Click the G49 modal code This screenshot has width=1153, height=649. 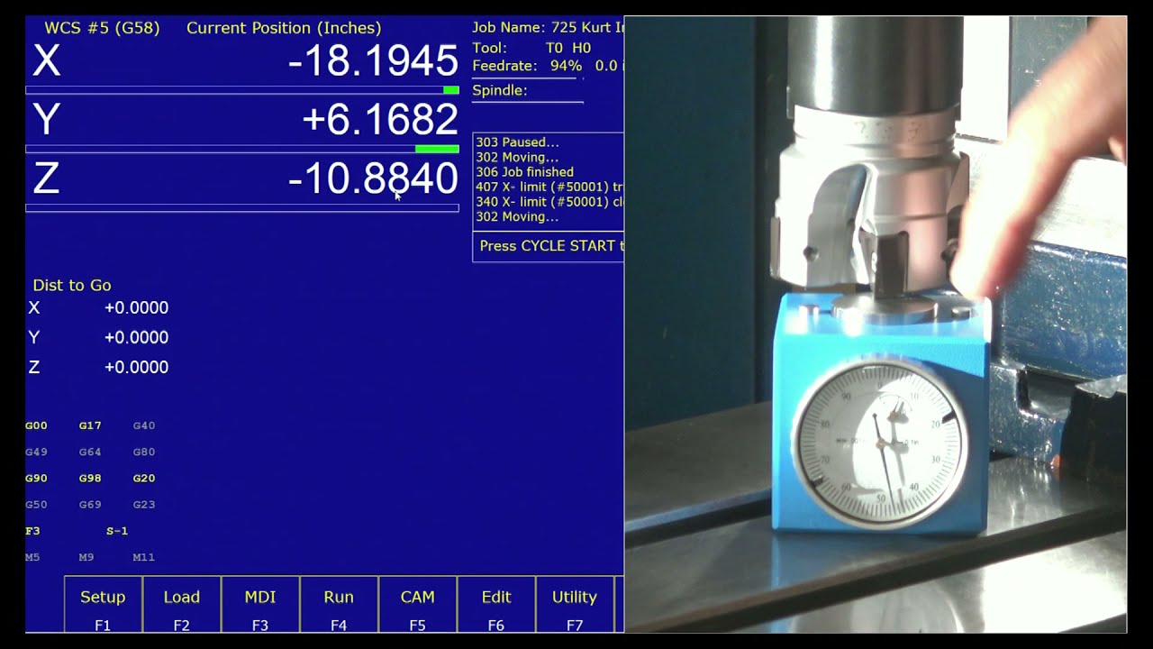tap(36, 452)
